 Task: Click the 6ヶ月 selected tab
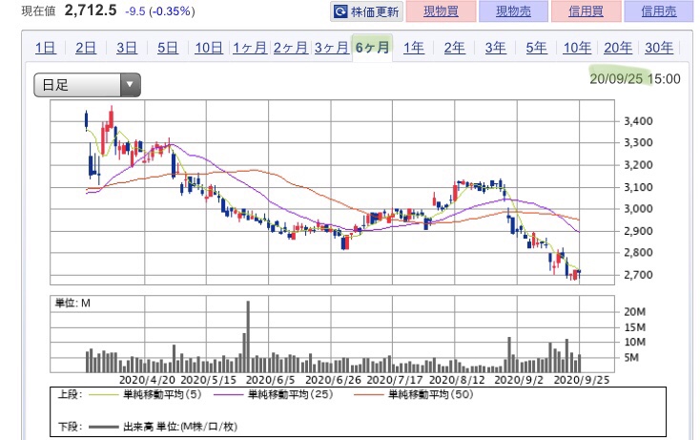[x=372, y=48]
